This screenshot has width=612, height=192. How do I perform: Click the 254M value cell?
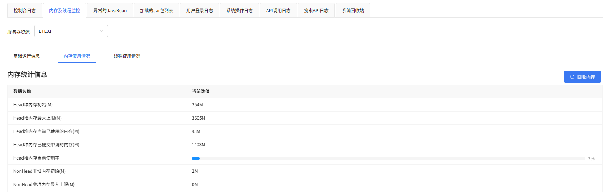(394, 105)
